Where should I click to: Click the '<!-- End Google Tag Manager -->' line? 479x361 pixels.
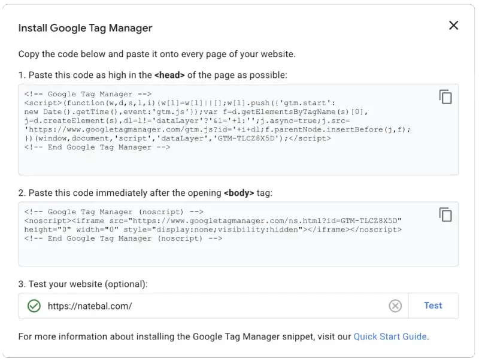tap(97, 147)
